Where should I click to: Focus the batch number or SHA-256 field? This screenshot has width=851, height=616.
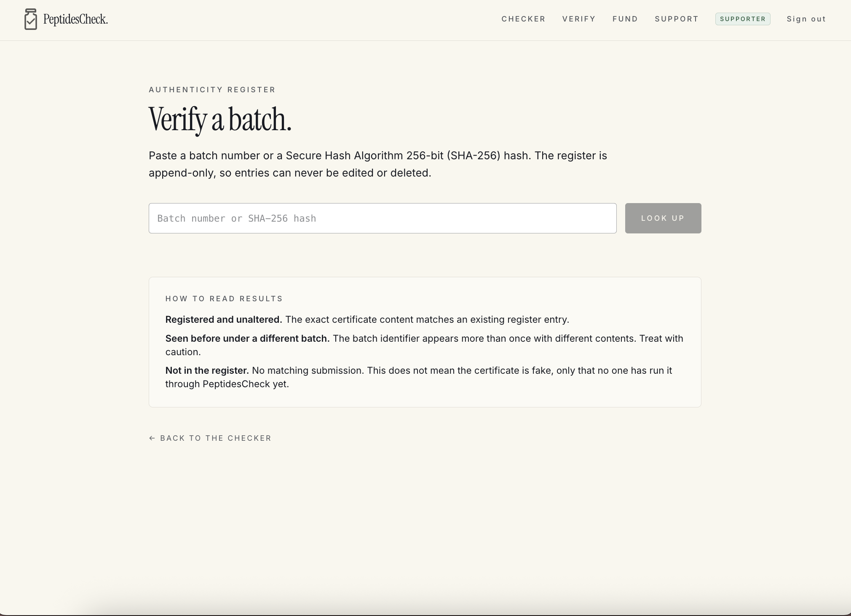point(383,218)
